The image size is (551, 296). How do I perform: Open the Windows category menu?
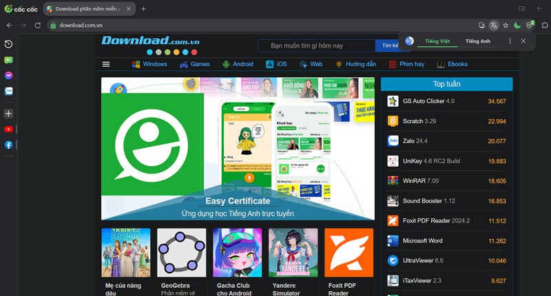click(x=149, y=64)
